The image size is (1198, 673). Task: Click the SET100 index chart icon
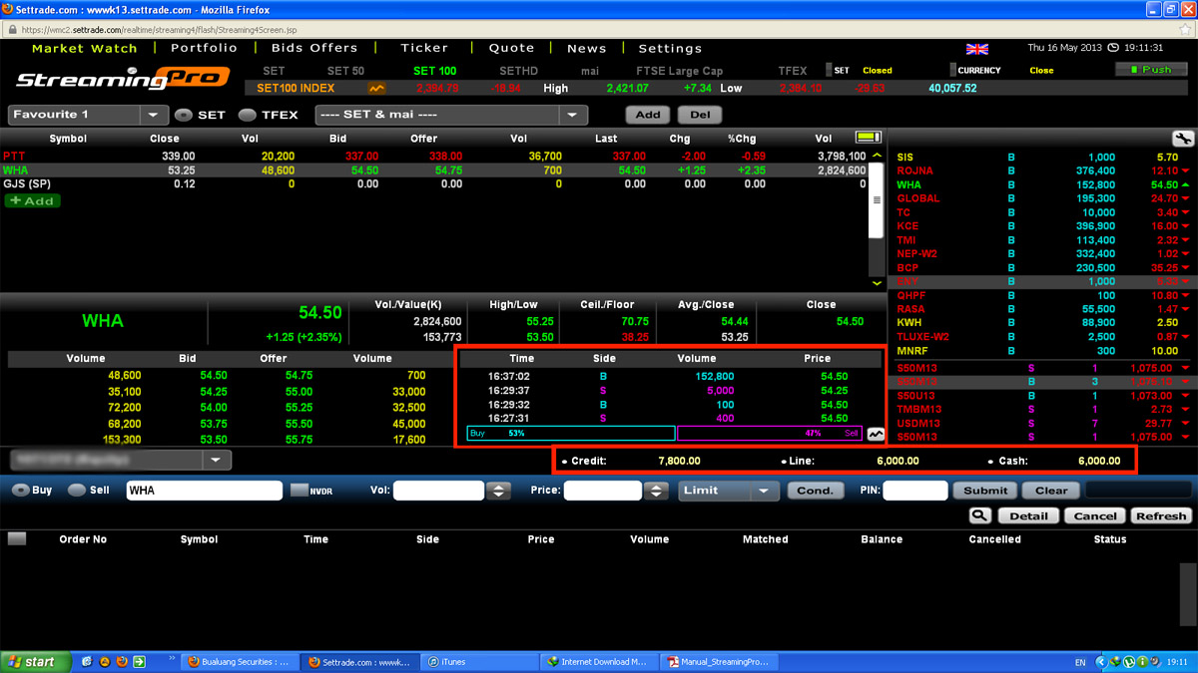[x=377, y=89]
